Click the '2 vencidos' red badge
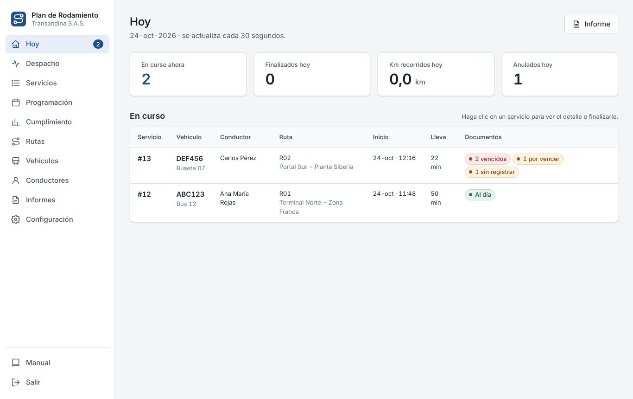The width and height of the screenshot is (633, 399). (x=487, y=159)
